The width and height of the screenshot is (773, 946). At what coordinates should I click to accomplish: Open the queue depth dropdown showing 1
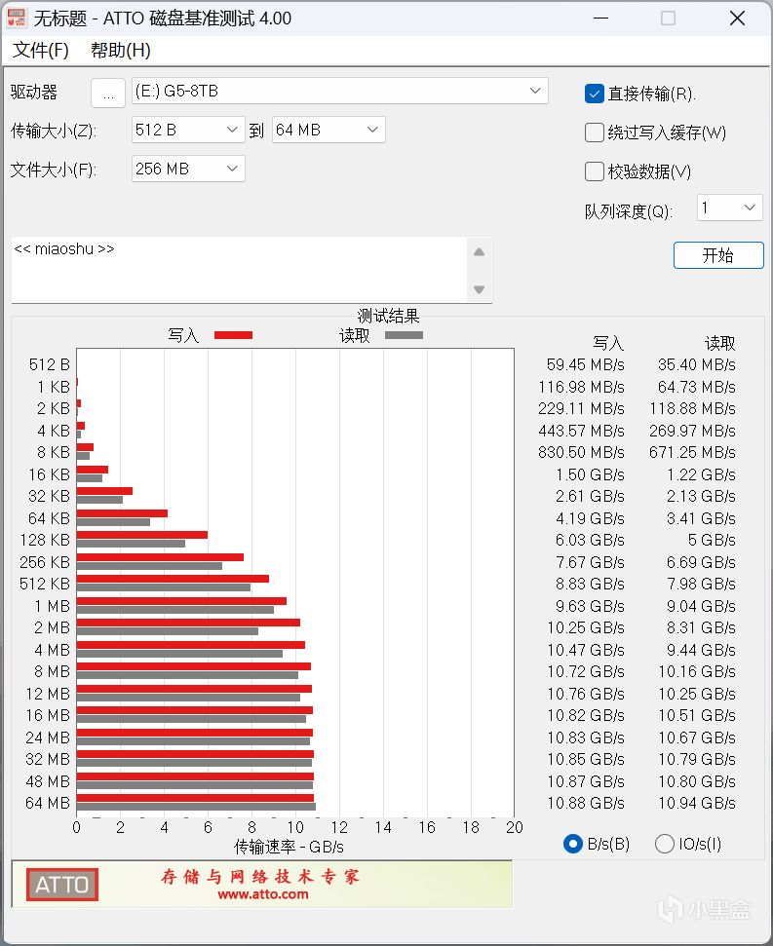[x=729, y=208]
